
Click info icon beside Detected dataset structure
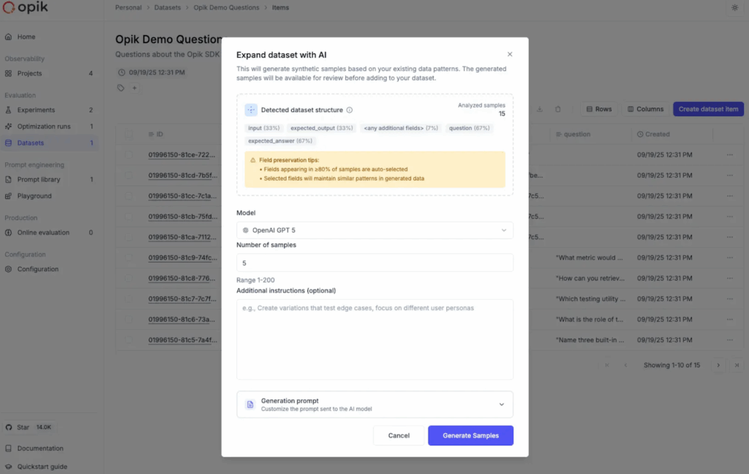click(350, 110)
